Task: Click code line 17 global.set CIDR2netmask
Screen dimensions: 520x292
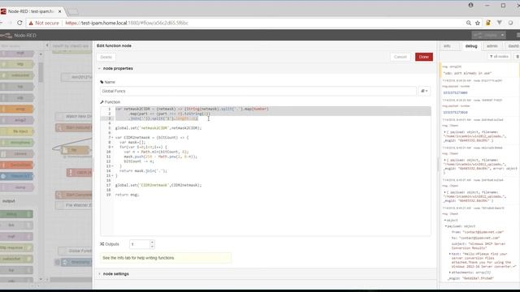Action: pos(158,185)
